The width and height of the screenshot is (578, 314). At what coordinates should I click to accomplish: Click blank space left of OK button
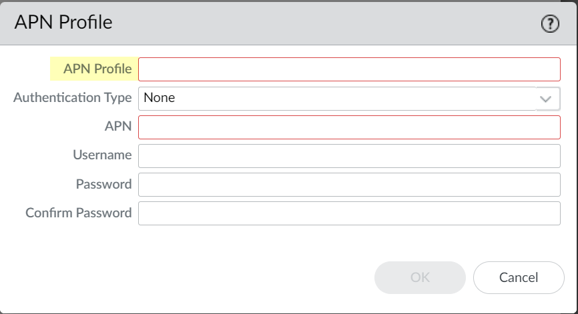(x=200, y=277)
